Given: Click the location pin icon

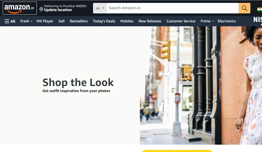Looking at the screenshot, I should click(41, 9).
